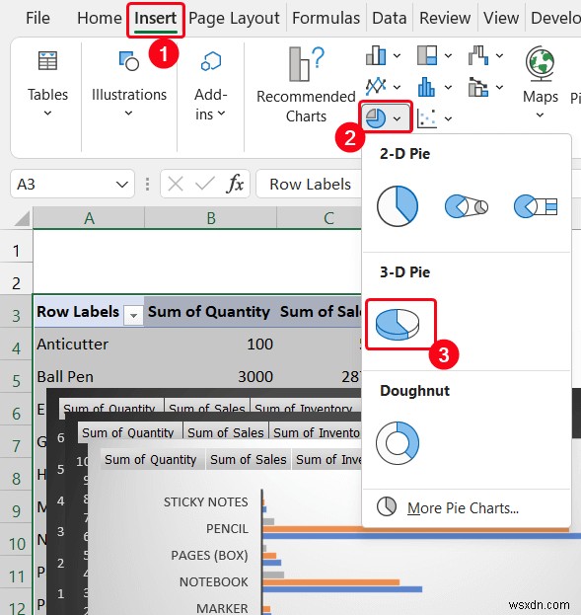Viewport: 581px width, 615px height.
Task: Expand the Illustrations dropdown chevron
Action: 128,113
